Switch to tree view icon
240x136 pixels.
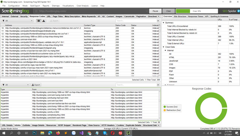[x=44, y=21]
